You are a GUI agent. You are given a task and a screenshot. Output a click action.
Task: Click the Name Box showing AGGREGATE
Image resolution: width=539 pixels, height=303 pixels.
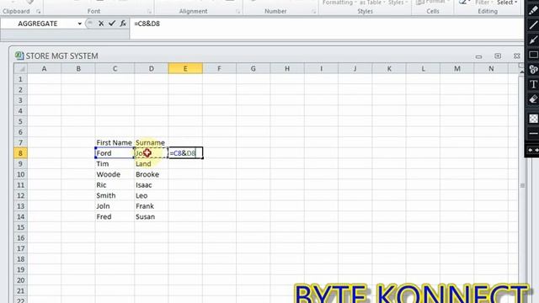[38, 24]
